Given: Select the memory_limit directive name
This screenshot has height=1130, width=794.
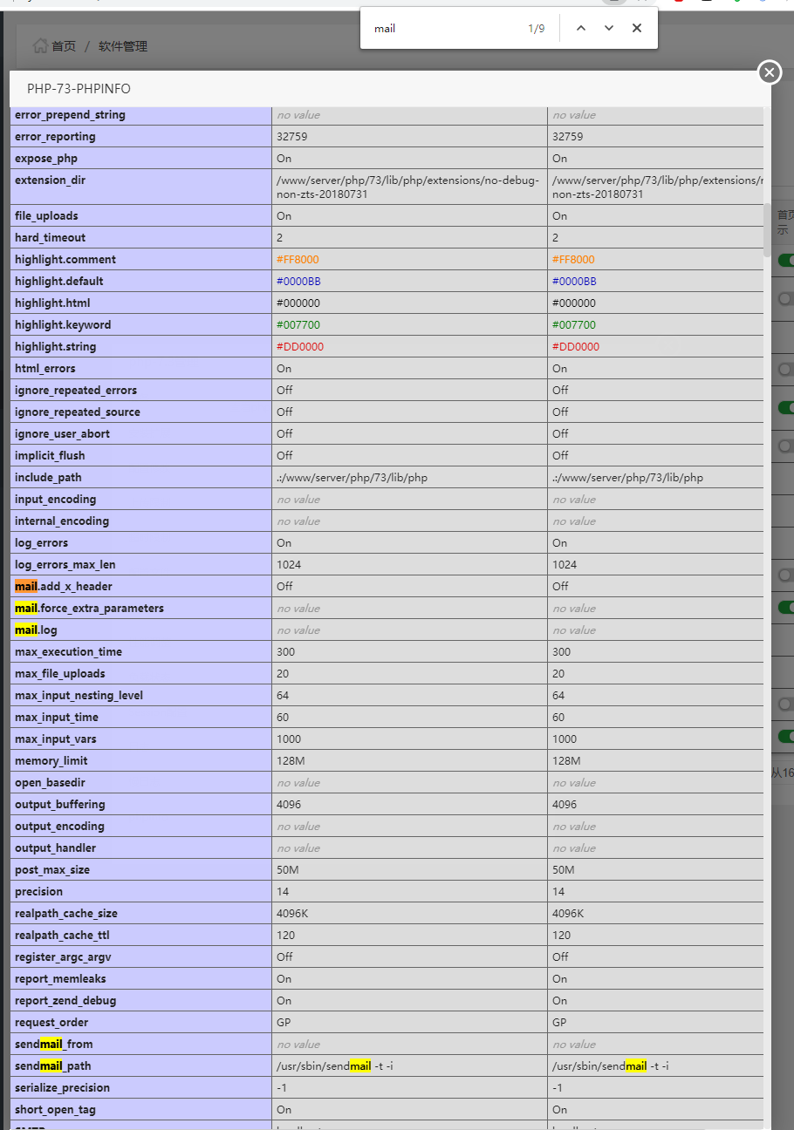Looking at the screenshot, I should (51, 760).
